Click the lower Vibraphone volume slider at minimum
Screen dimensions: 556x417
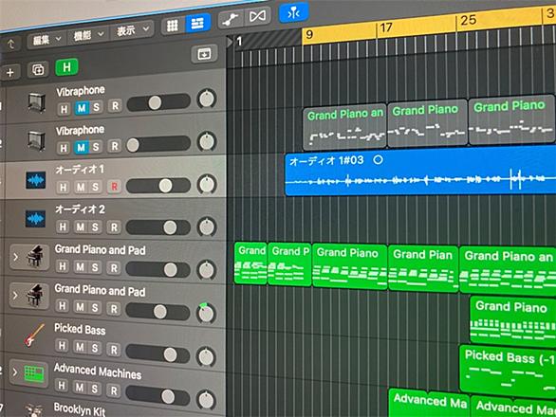(x=158, y=144)
